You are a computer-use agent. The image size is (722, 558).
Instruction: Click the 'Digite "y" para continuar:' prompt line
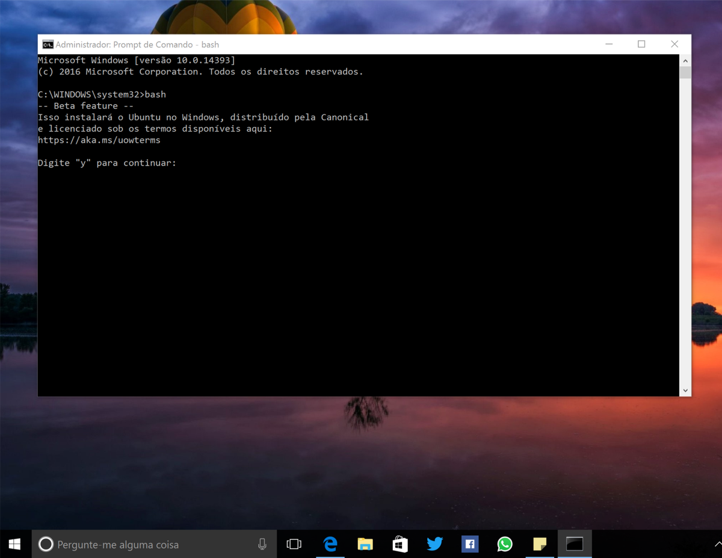tap(107, 163)
